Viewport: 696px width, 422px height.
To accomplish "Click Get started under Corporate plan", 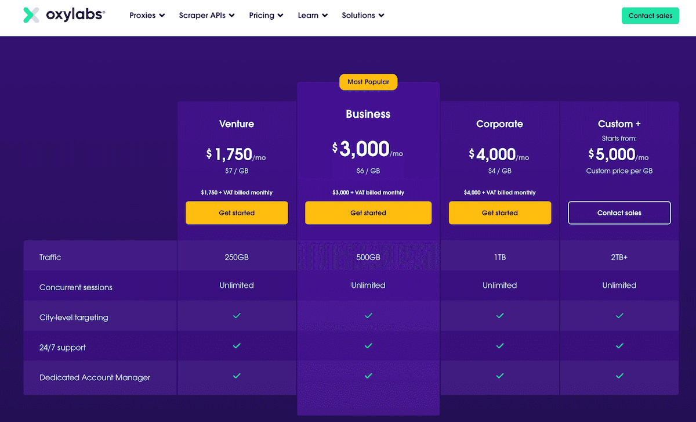I will 500,213.
